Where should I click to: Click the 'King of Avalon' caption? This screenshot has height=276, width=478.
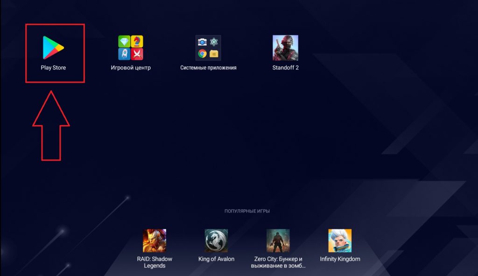pos(216,259)
